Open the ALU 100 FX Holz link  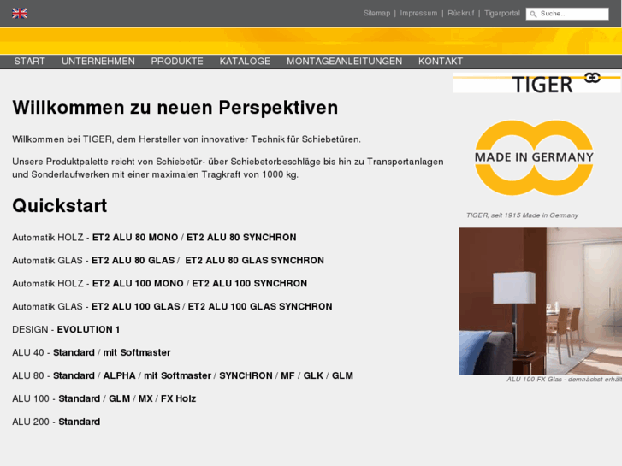click(179, 398)
